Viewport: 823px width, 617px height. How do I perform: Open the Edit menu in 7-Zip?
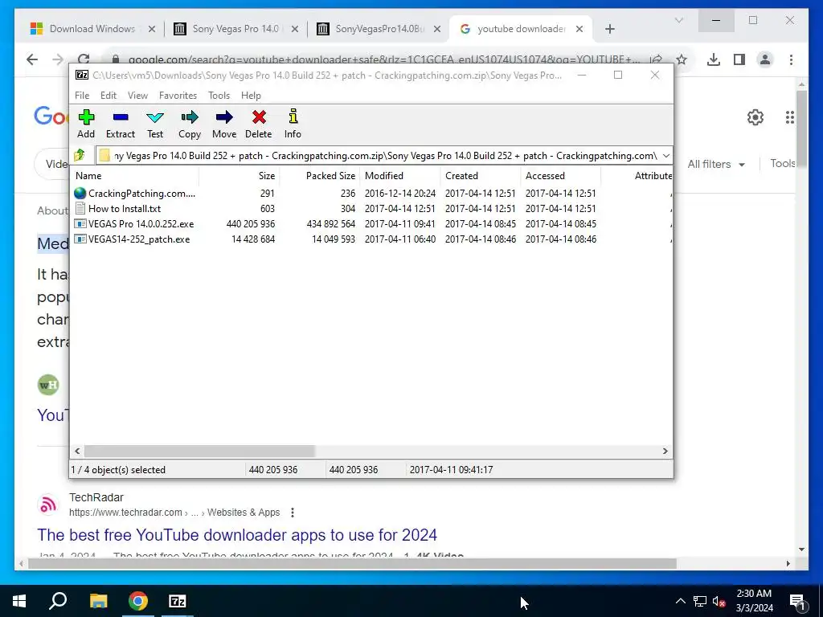tap(109, 96)
